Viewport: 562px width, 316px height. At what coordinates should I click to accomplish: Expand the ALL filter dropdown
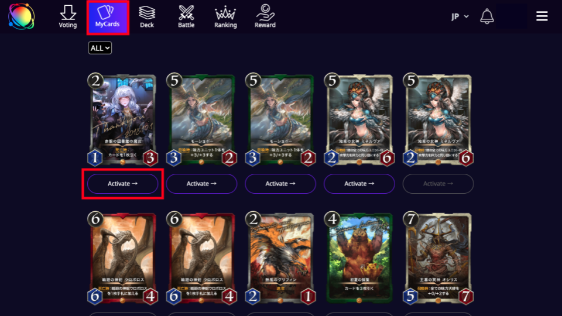(x=100, y=48)
